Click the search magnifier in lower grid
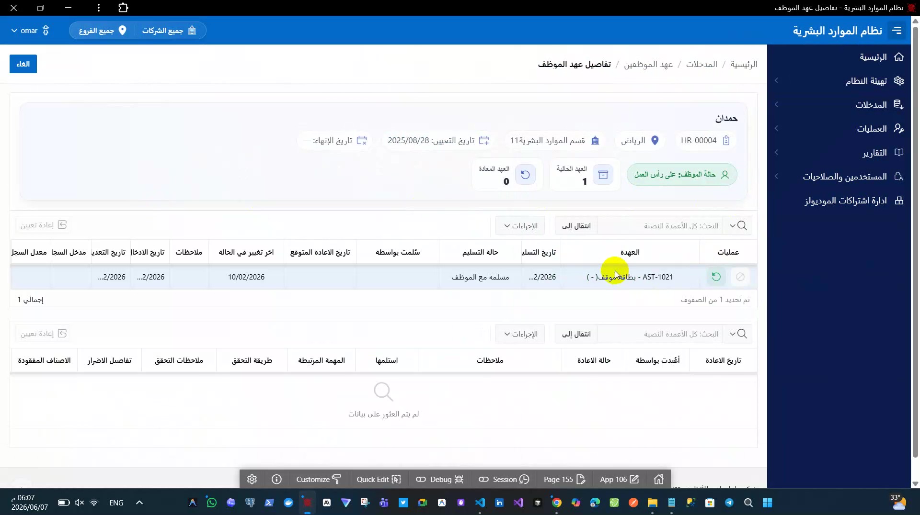 [x=742, y=334]
